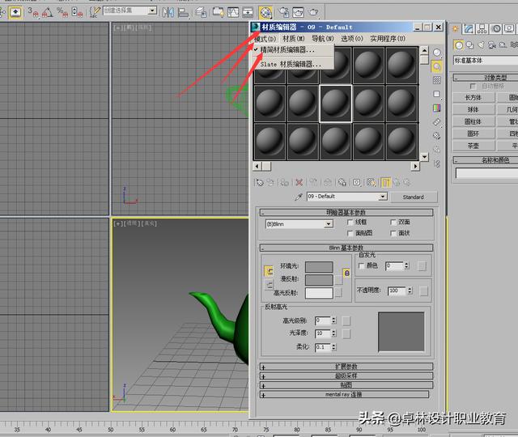Viewport: 518px width, 437px height.
Task: Enable the 面贴图 (Face Map) checkbox
Action: pyautogui.click(x=350, y=234)
